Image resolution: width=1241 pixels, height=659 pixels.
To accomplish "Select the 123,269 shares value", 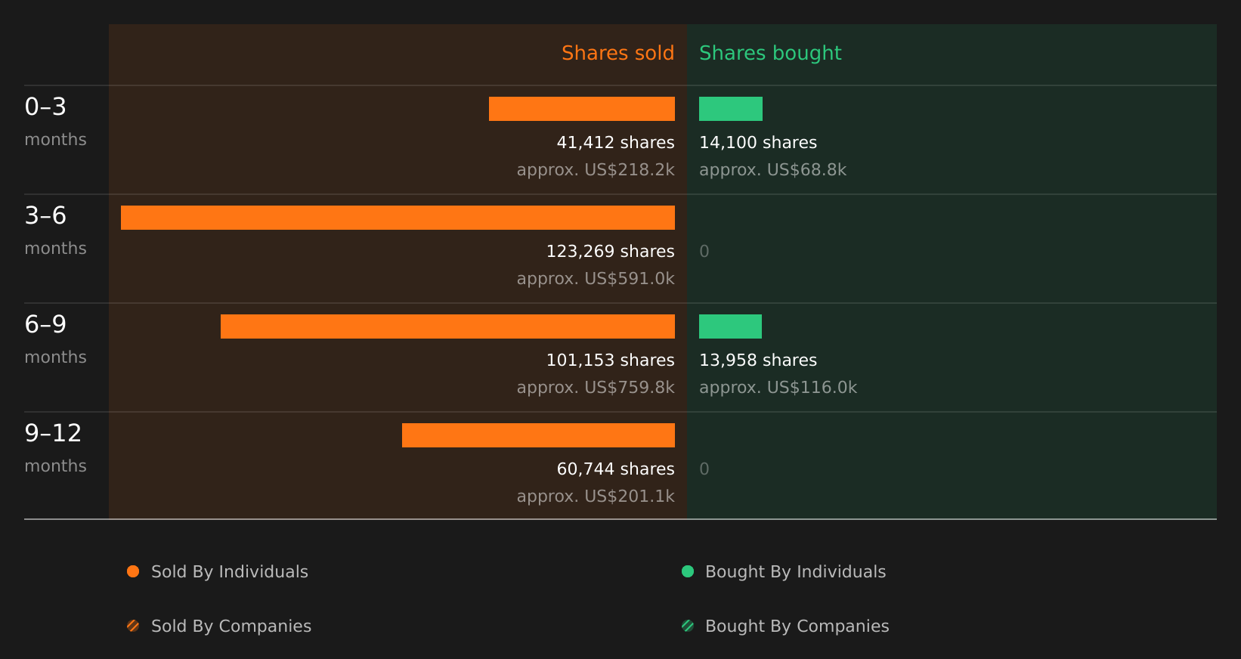I will [610, 252].
